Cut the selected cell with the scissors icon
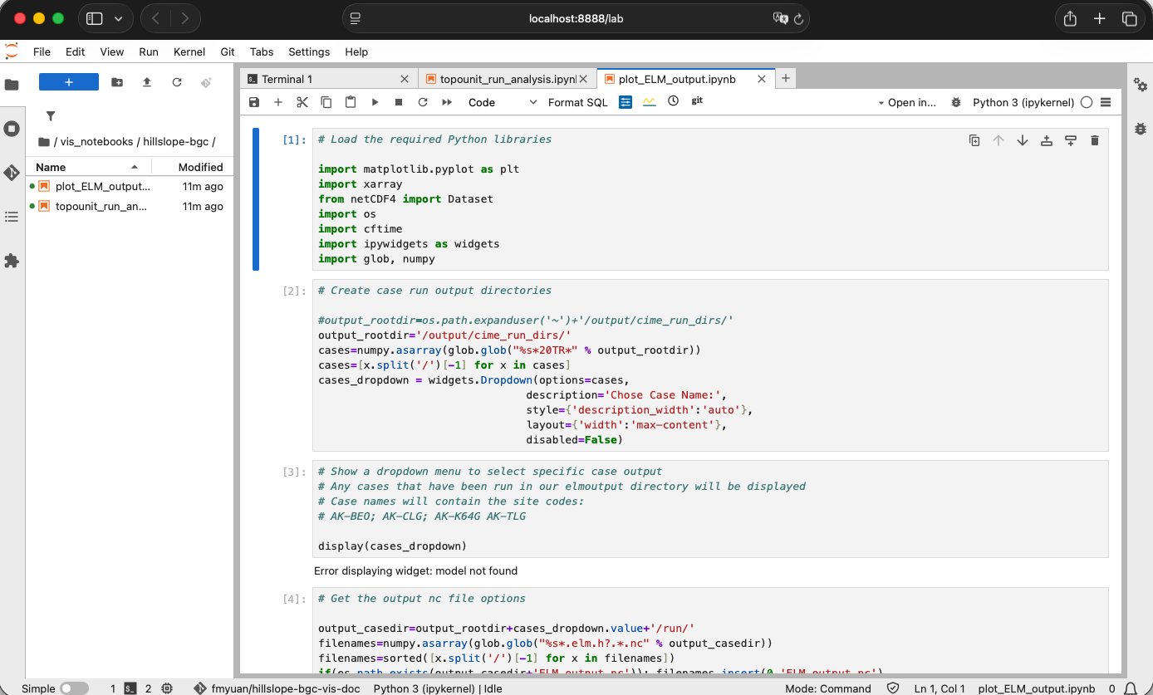Viewport: 1153px width, 695px height. click(302, 101)
